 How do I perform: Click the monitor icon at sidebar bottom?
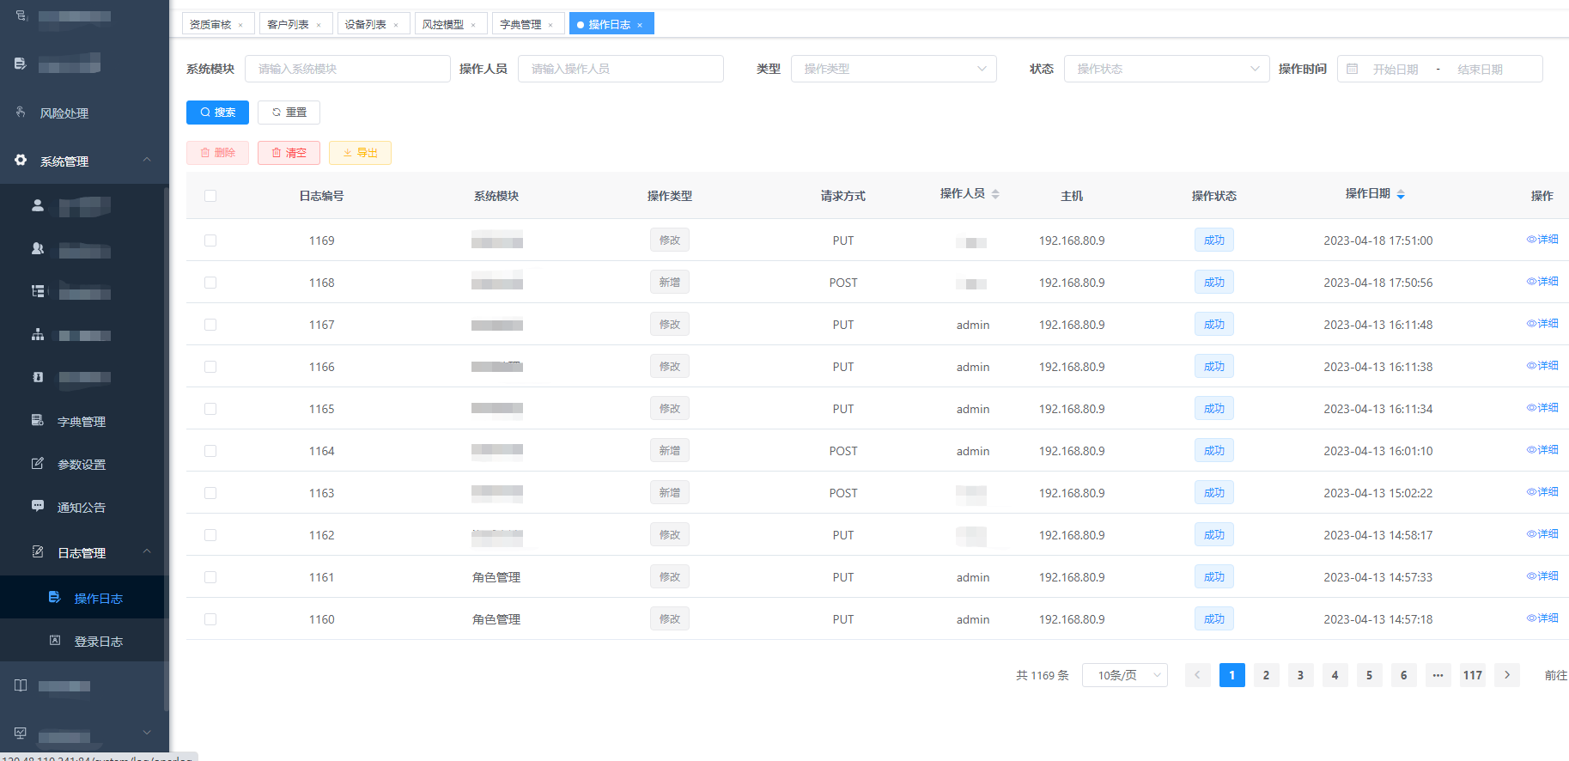click(21, 733)
